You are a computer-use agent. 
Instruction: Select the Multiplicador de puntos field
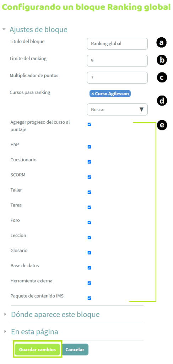coord(117,77)
